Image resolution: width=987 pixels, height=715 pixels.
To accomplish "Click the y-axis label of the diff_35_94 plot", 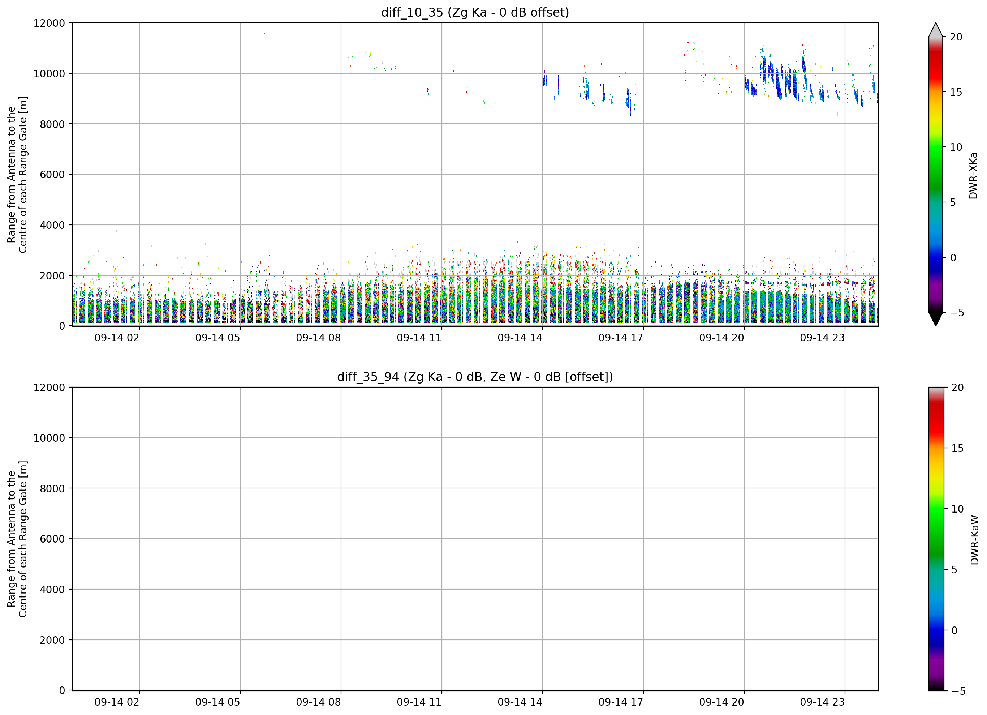I will [x=17, y=539].
